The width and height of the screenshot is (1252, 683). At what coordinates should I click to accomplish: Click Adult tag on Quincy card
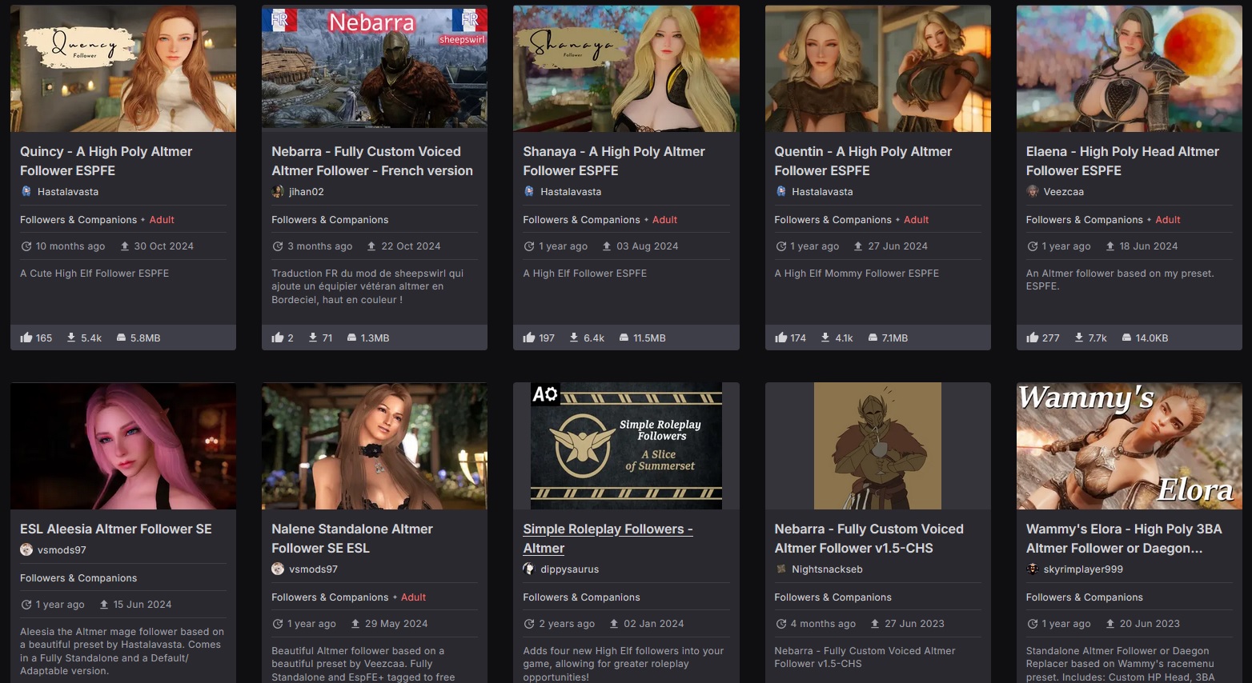[162, 220]
